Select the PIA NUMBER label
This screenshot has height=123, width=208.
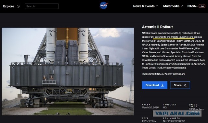pyautogui.click(x=171, y=118)
